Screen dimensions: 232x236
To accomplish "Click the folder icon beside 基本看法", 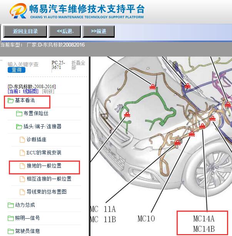I will pyautogui.click(x=10, y=100).
